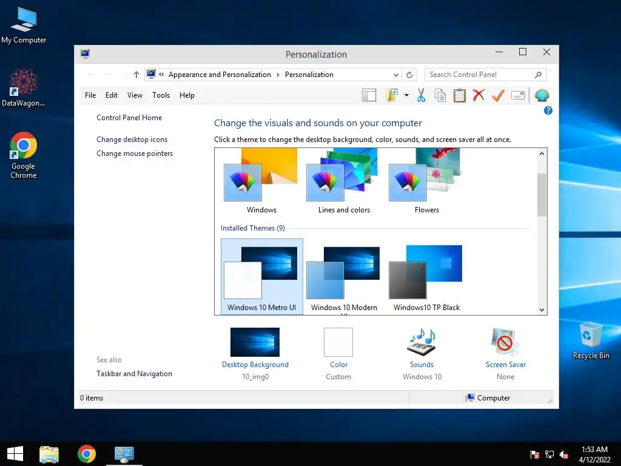This screenshot has width=621, height=466.
Task: Open the Edit menu
Action: coord(112,95)
